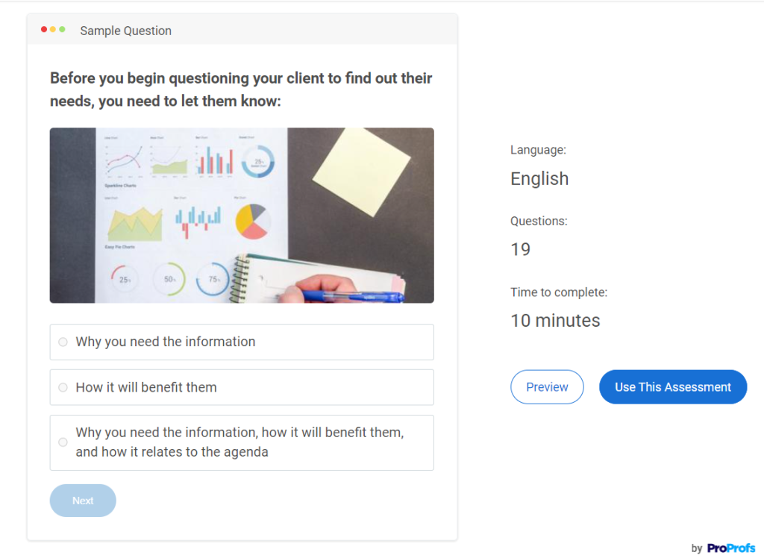
Task: Click the 'Time to complete:' label
Action: coord(559,292)
